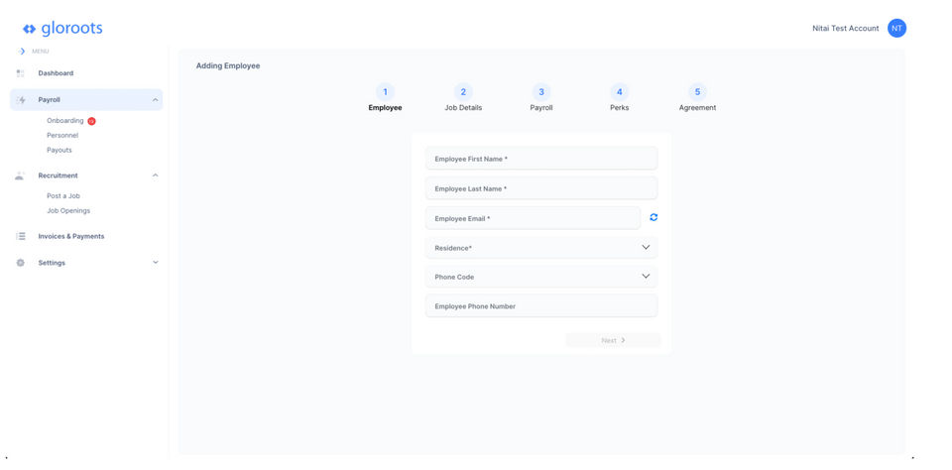Focus the Employee Phone Number field
The width and height of the screenshot is (952, 470).
click(540, 306)
